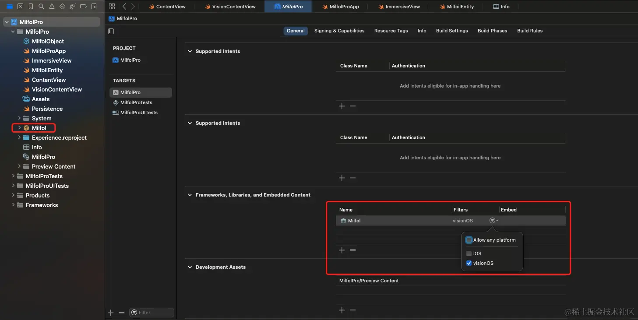The height and width of the screenshot is (320, 638).
Task: Add a target with the bottom plus button
Action: [x=111, y=313]
